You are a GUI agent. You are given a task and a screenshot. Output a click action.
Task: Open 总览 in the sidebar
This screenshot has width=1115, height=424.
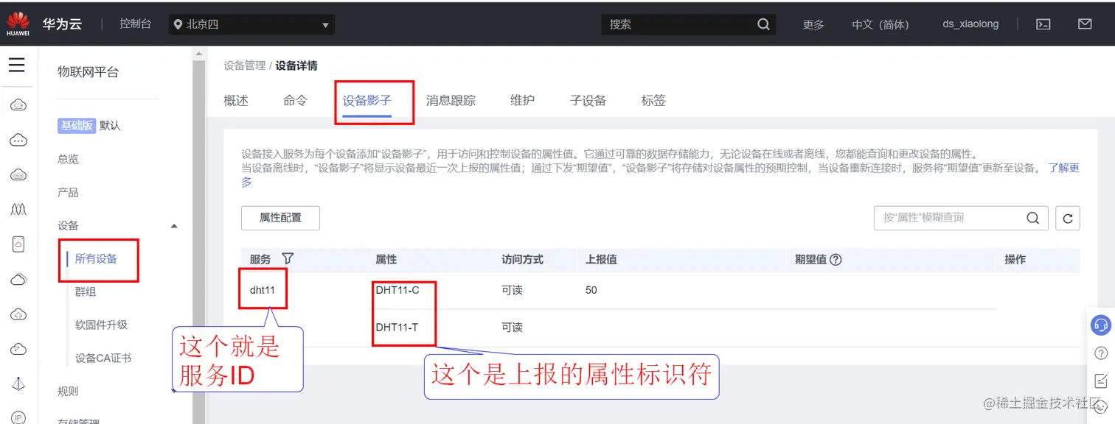68,159
